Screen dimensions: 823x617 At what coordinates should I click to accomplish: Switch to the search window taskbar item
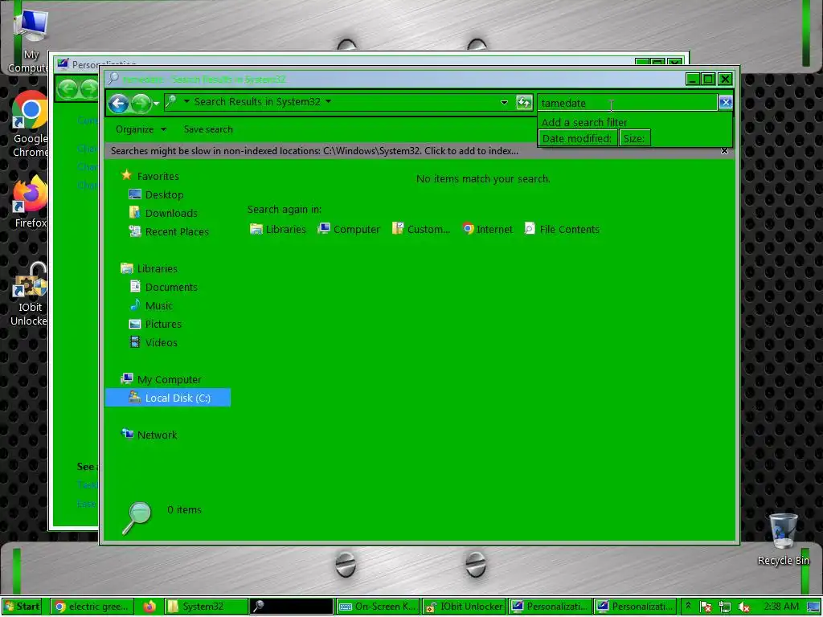coord(291,607)
